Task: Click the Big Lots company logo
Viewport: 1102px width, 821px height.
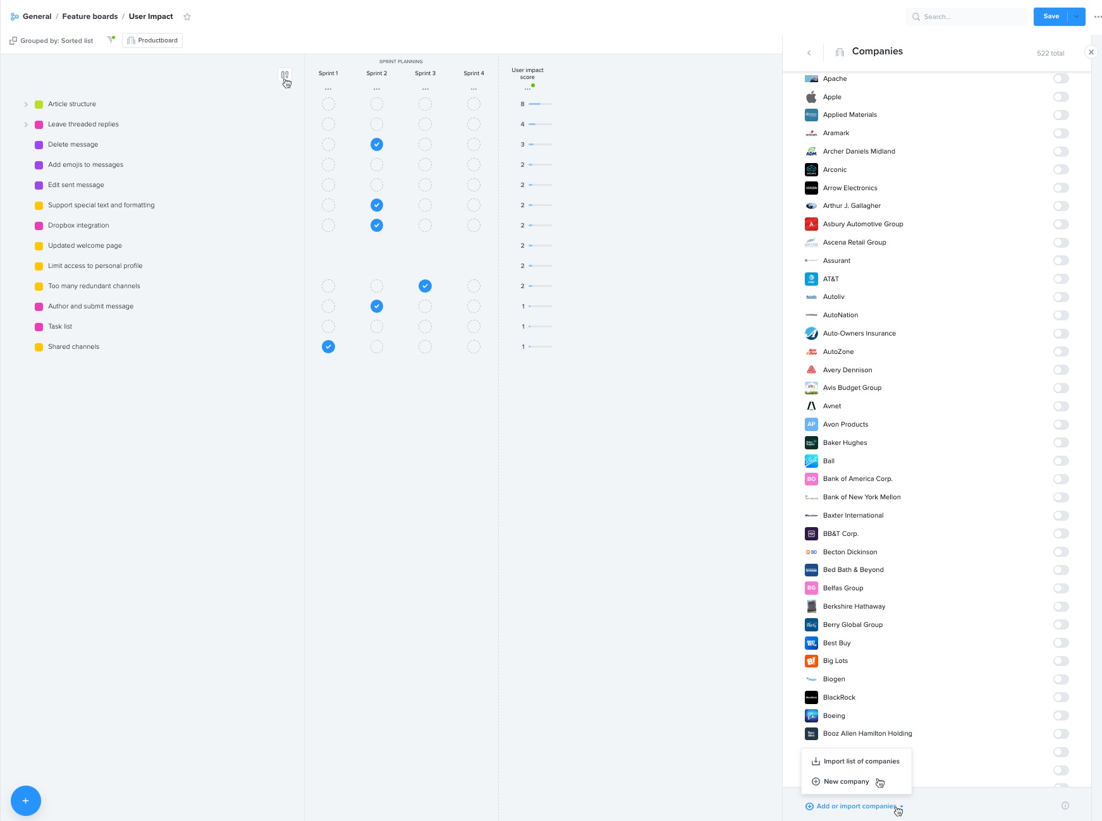Action: pos(811,661)
